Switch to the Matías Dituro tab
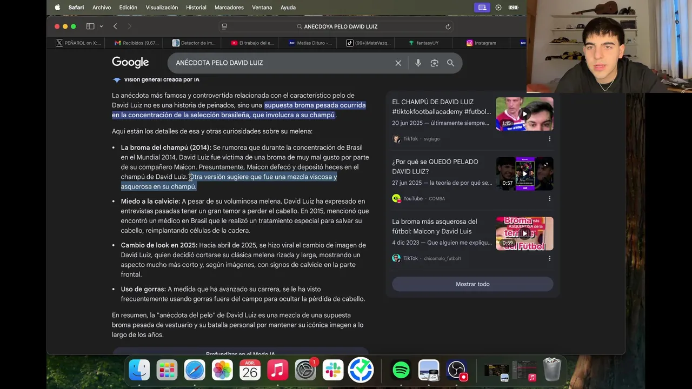This screenshot has height=389, width=692. (x=310, y=43)
